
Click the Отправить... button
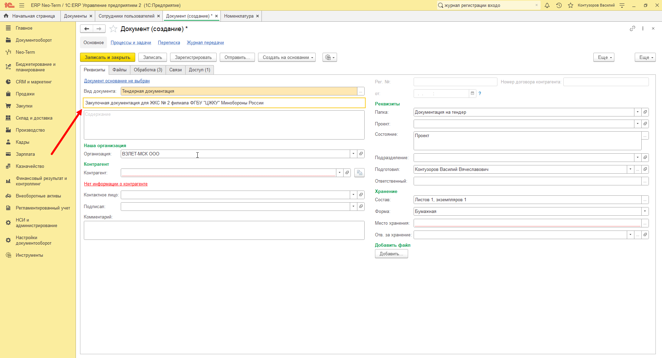point(237,58)
